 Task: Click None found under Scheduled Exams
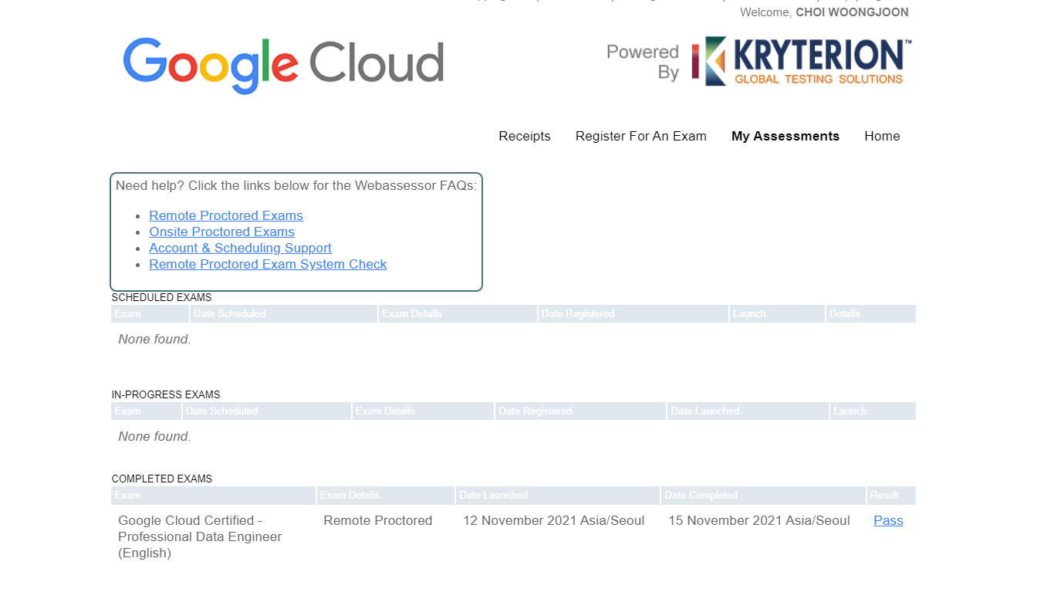pos(154,339)
